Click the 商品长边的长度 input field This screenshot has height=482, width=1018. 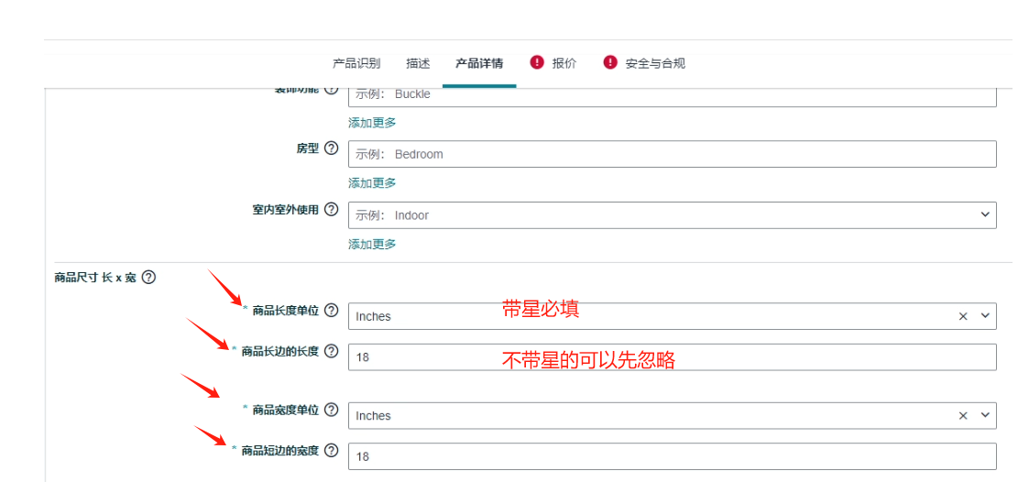point(672,357)
